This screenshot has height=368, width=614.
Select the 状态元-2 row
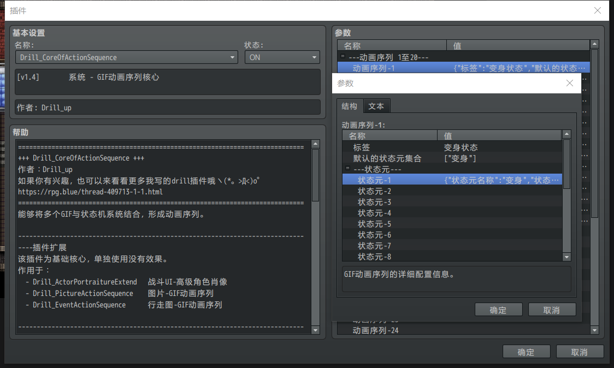452,191
